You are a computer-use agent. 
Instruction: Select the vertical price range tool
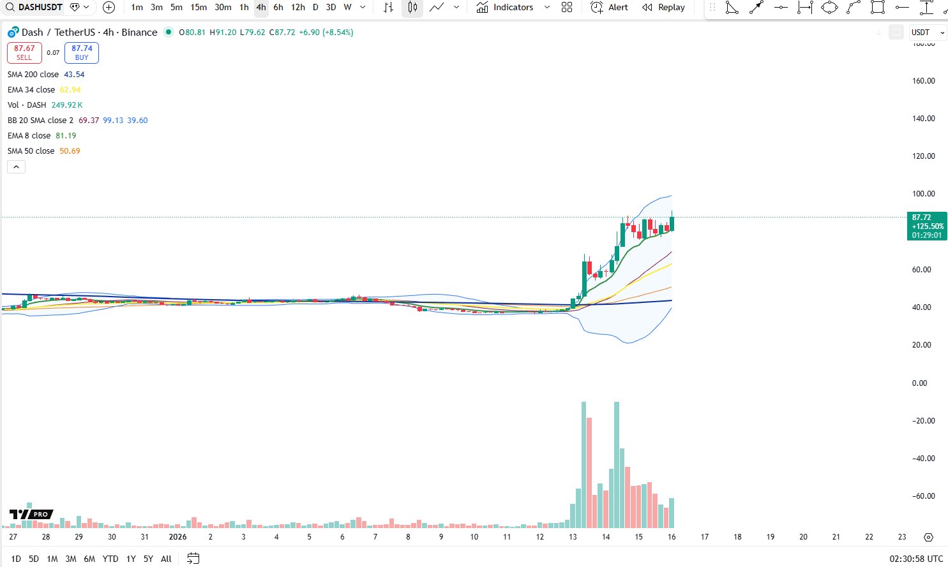click(926, 8)
